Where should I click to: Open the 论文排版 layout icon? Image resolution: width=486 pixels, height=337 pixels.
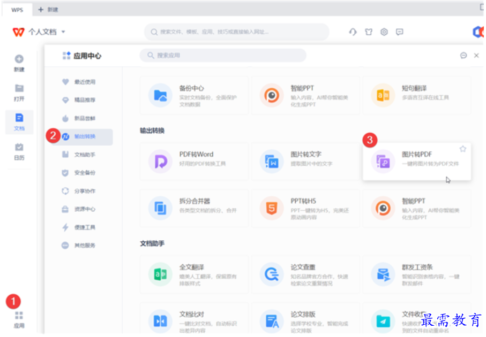tap(272, 321)
